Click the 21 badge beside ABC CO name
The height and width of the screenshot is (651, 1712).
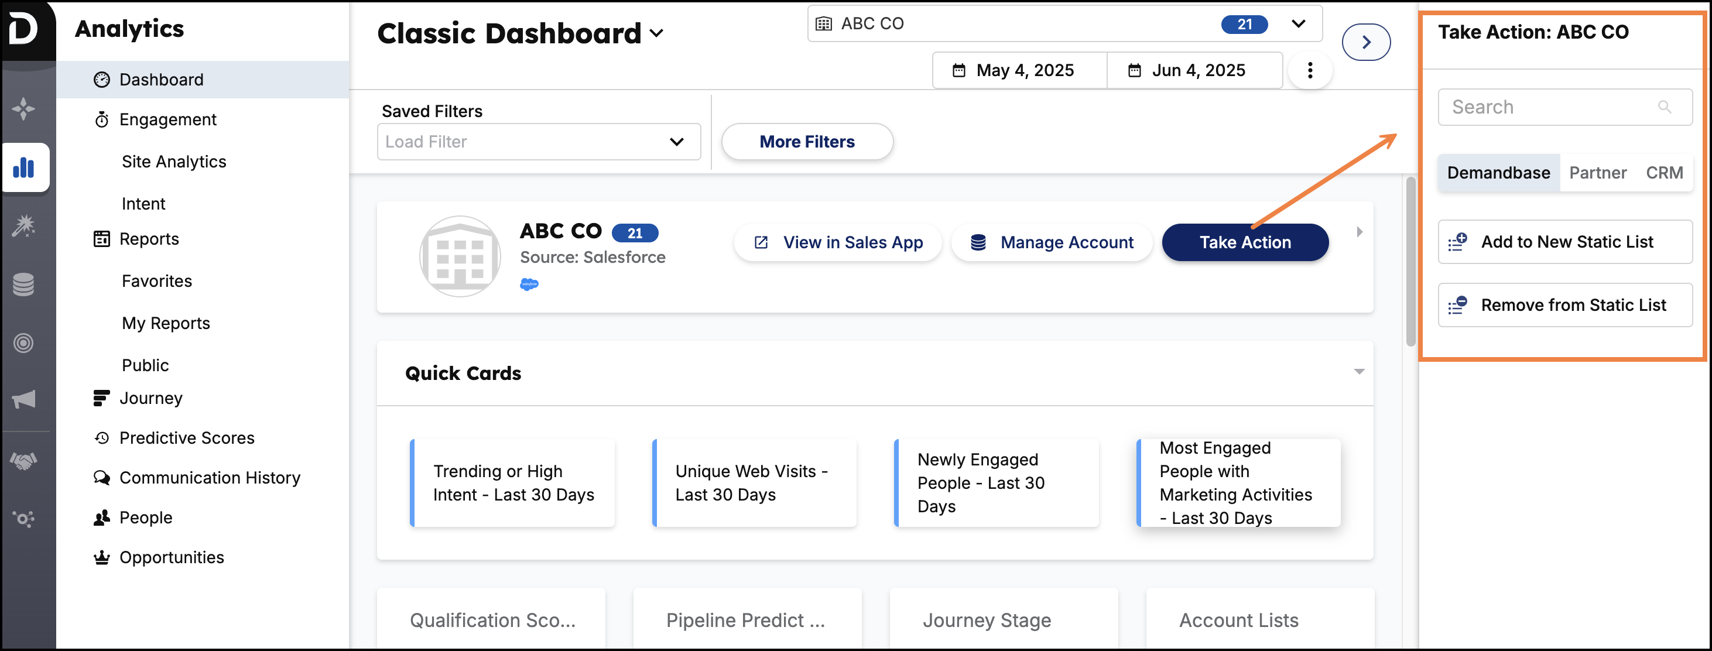pos(635,233)
